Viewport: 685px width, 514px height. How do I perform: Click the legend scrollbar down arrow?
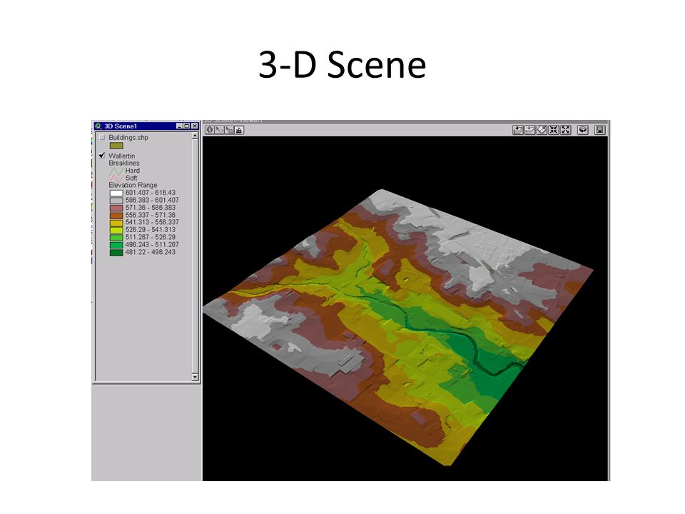pyautogui.click(x=195, y=377)
